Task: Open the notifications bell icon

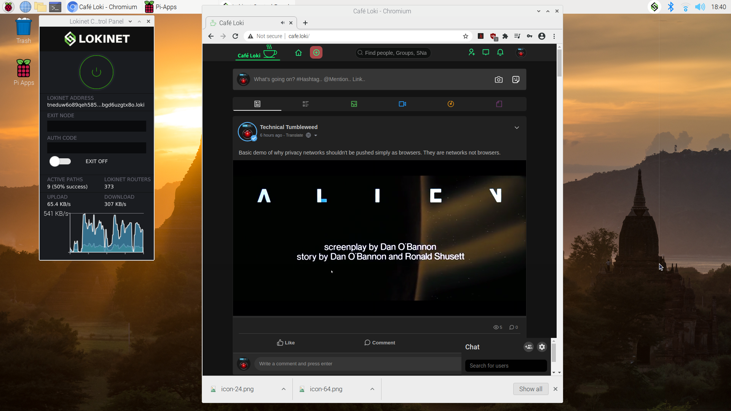Action: [500, 53]
